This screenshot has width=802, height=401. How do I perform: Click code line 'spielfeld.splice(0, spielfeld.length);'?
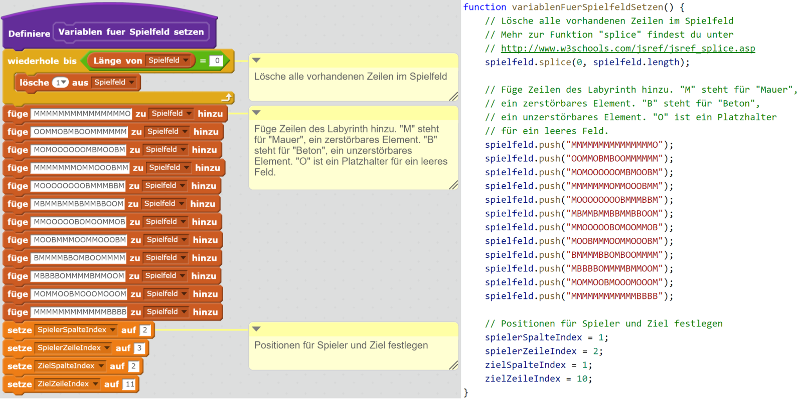(x=587, y=62)
